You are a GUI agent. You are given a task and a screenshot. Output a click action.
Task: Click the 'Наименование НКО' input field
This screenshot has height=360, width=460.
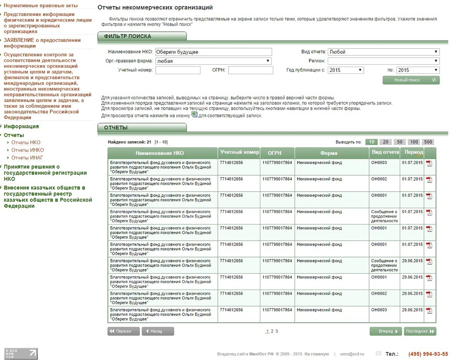214,52
